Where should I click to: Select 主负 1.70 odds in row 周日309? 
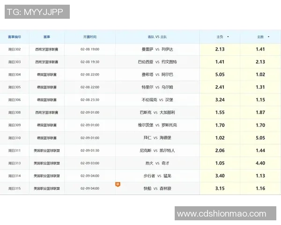point(220,125)
